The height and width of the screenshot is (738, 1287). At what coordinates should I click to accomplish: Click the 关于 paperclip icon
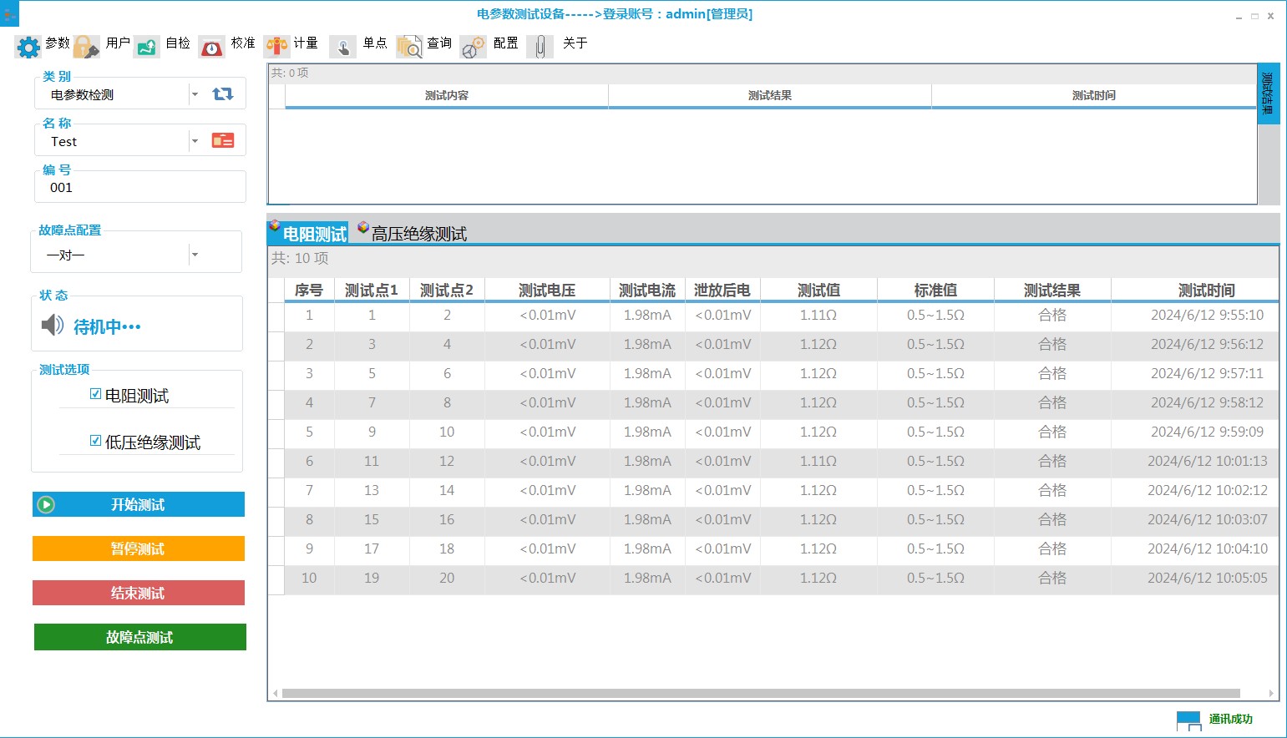click(x=540, y=47)
